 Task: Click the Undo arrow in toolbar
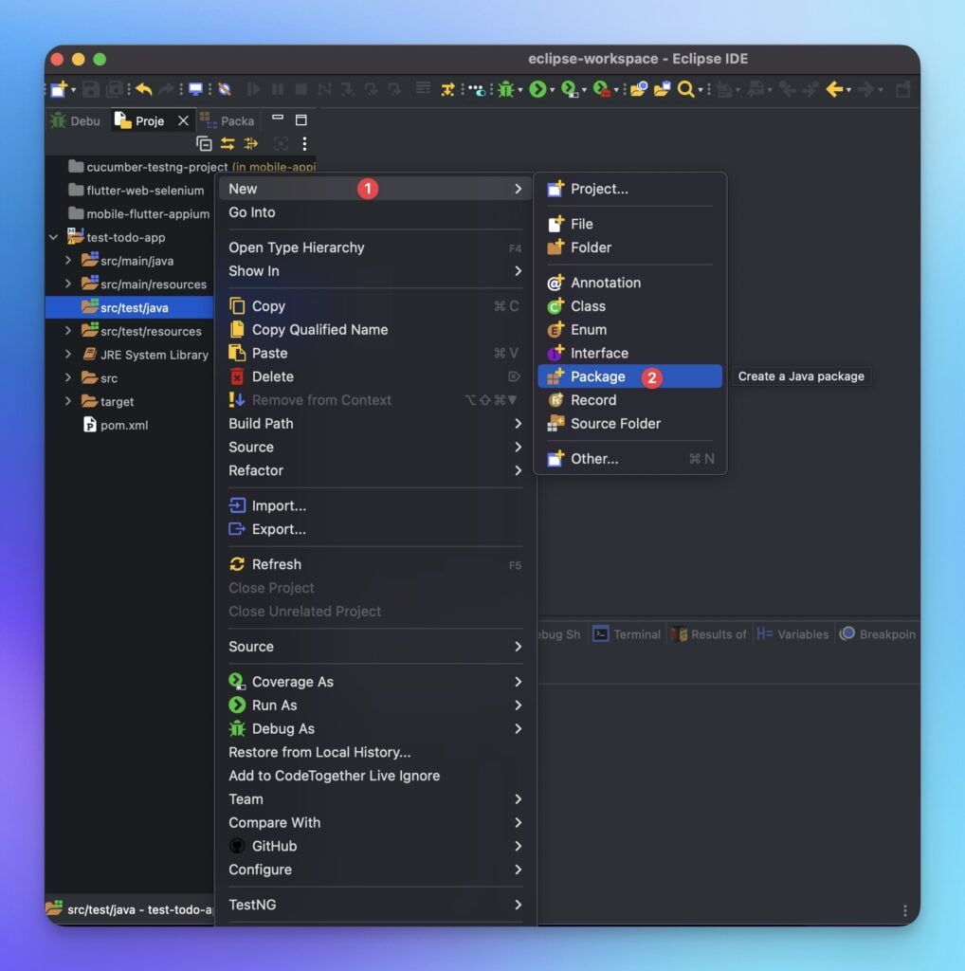(x=143, y=89)
